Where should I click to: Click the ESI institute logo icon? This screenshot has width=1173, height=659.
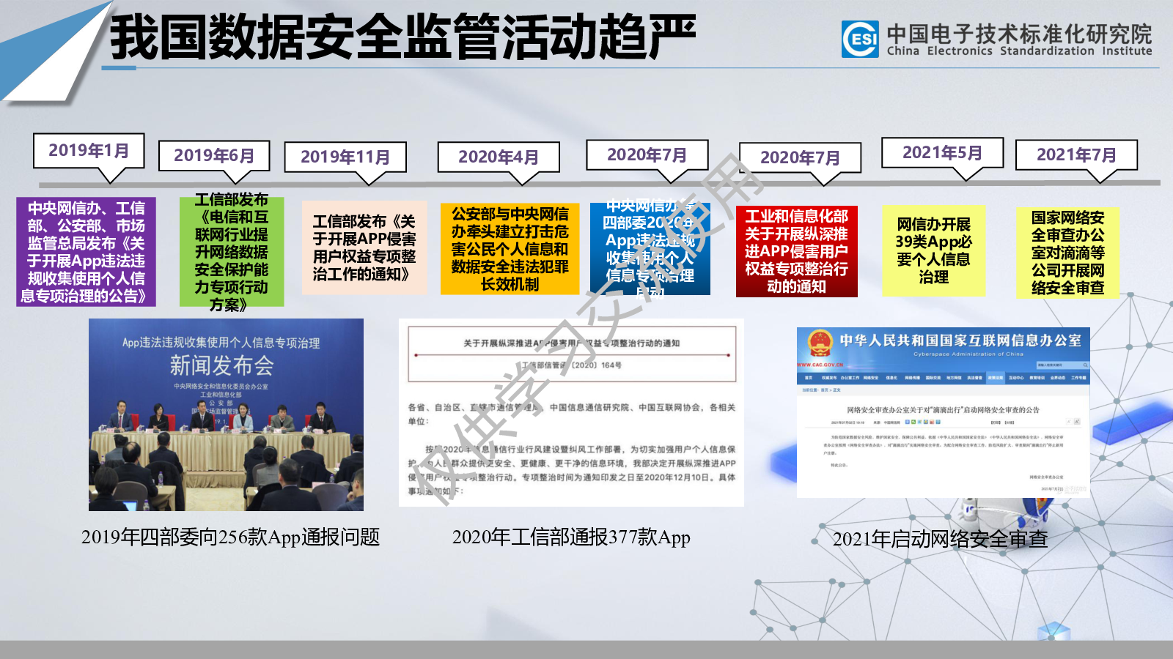pyautogui.click(x=861, y=40)
